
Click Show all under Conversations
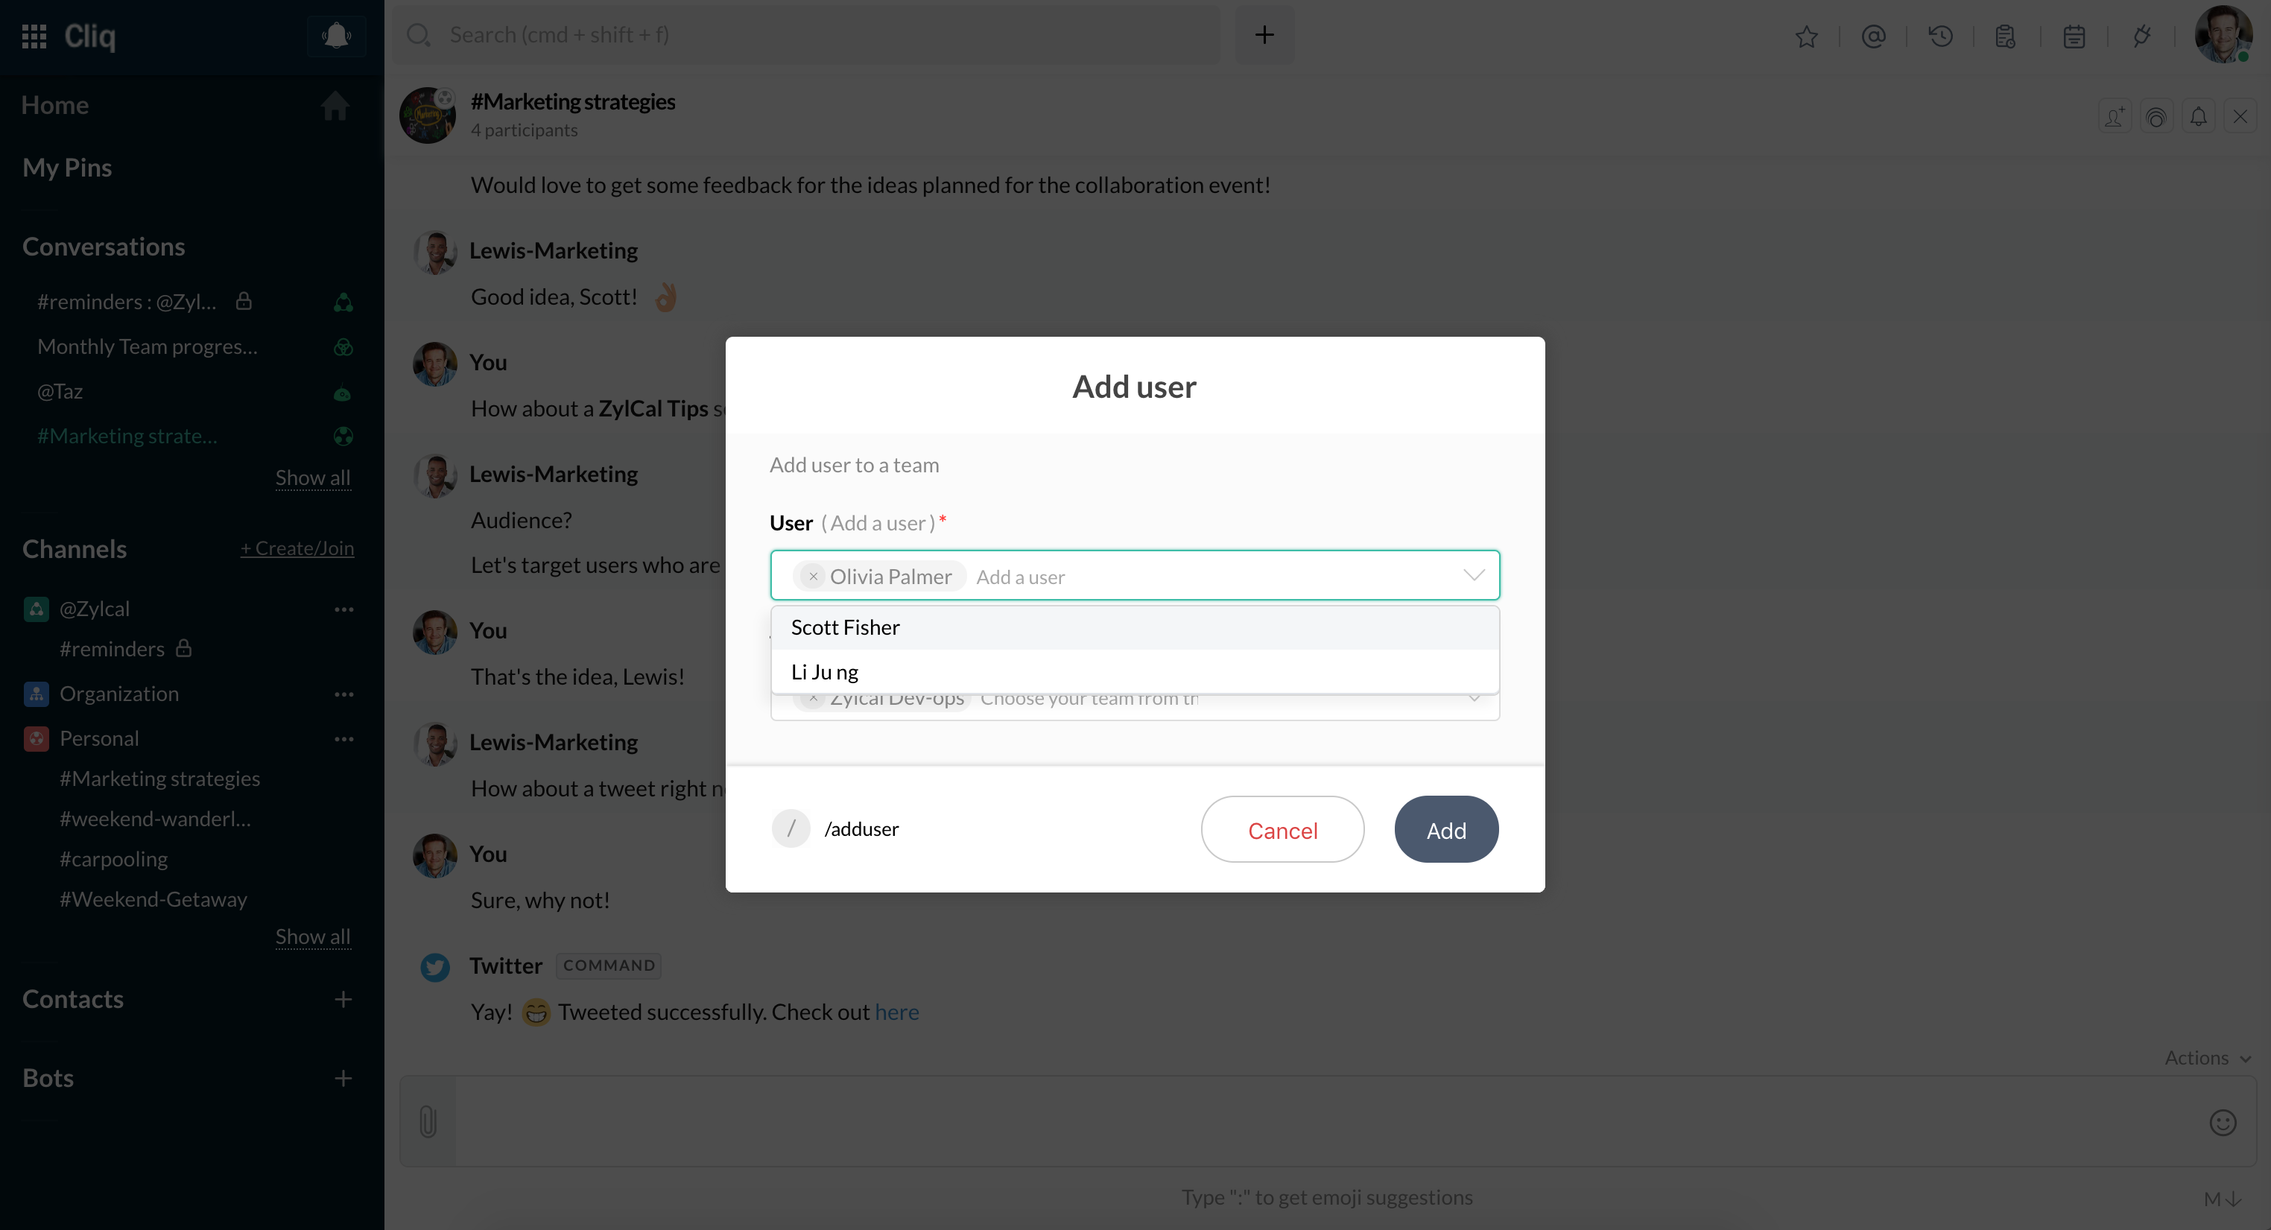click(313, 478)
